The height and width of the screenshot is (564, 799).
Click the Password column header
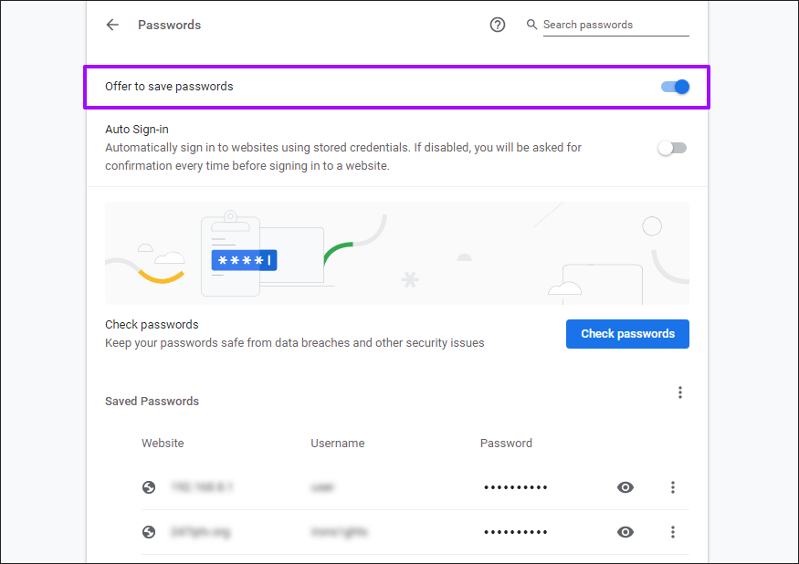[506, 444]
